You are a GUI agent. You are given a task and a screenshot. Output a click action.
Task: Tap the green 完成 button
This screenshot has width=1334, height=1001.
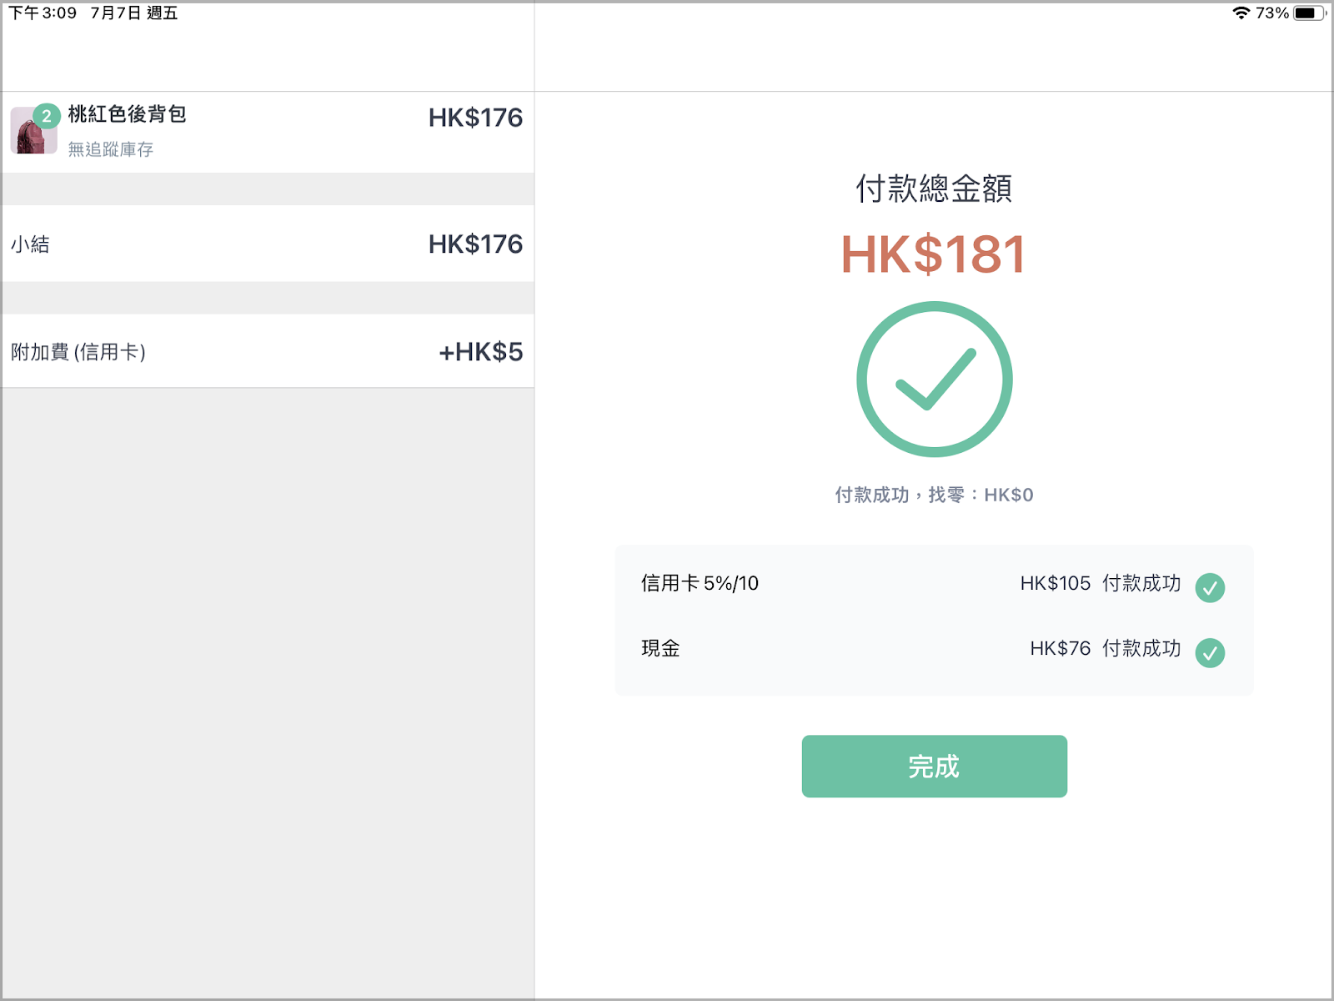(934, 766)
